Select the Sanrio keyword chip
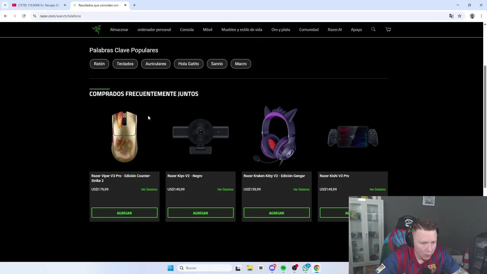The height and width of the screenshot is (274, 487). pos(217,64)
